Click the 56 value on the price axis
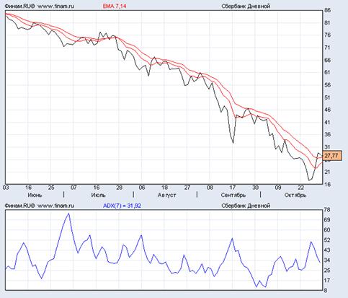The width and height of the screenshot is (348, 298). pos(328,85)
